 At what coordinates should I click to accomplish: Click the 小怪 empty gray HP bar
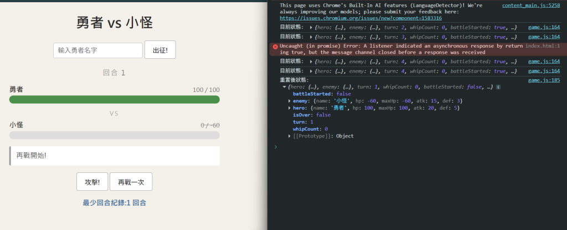pos(114,135)
